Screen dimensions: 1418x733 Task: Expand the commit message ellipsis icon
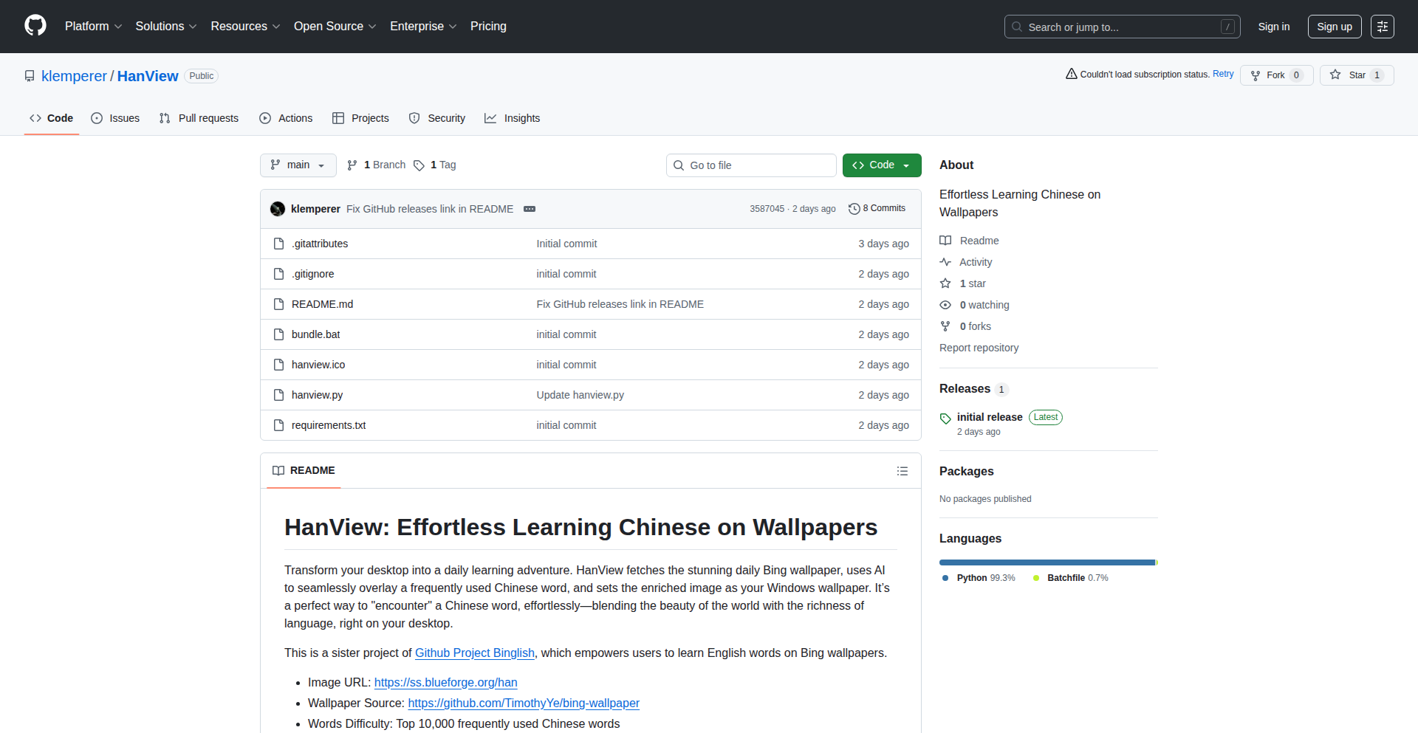coord(530,209)
